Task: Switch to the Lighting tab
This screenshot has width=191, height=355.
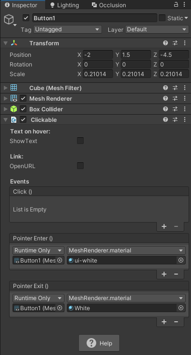Action: pyautogui.click(x=64, y=5)
